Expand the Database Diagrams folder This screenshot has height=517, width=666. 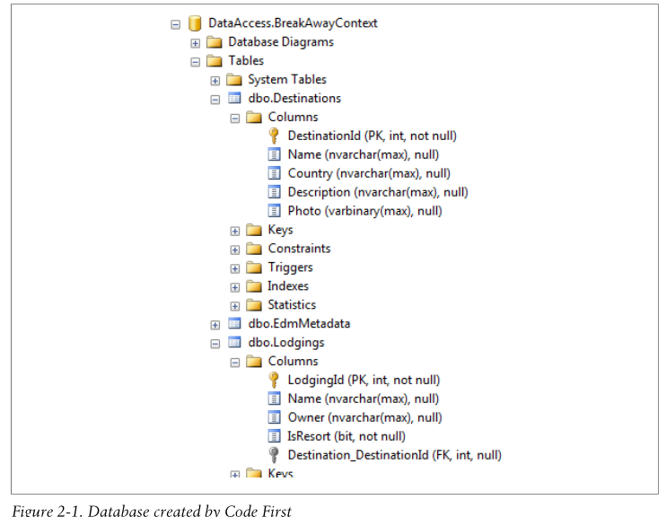point(196,43)
